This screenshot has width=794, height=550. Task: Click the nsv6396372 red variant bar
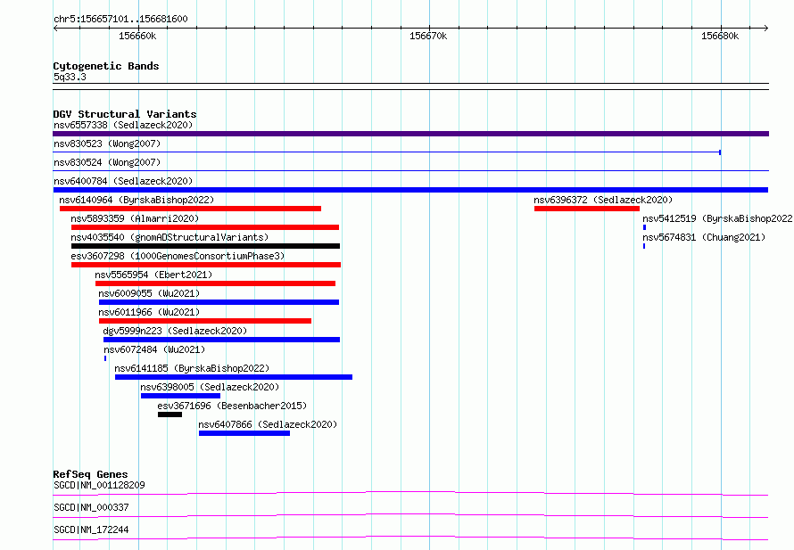[587, 209]
